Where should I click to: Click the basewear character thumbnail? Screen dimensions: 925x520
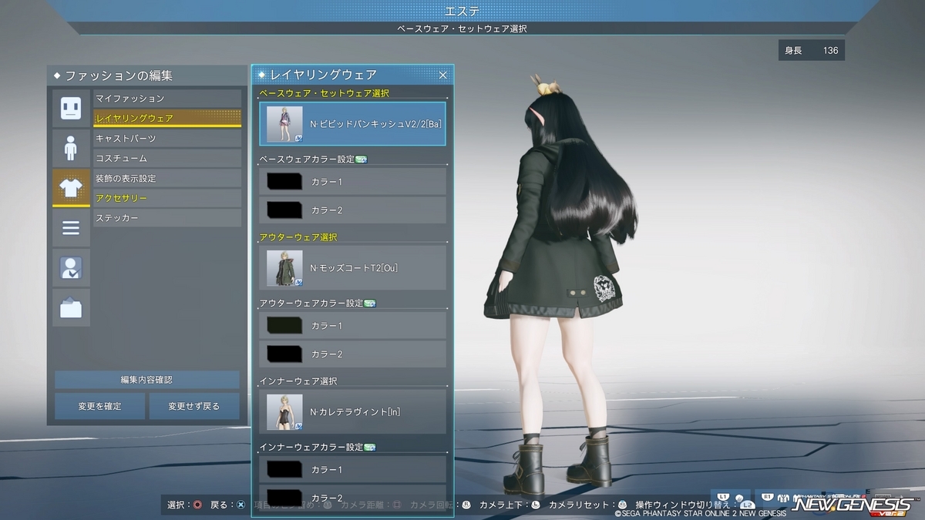tap(284, 124)
